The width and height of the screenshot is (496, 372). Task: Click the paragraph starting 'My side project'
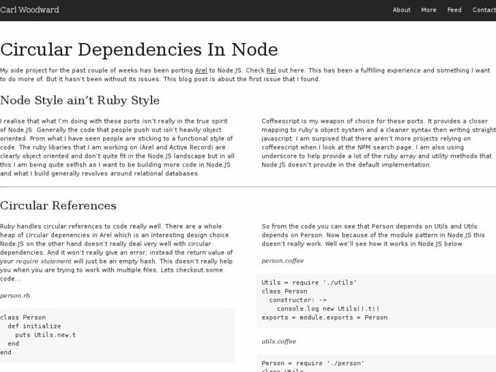click(x=246, y=74)
